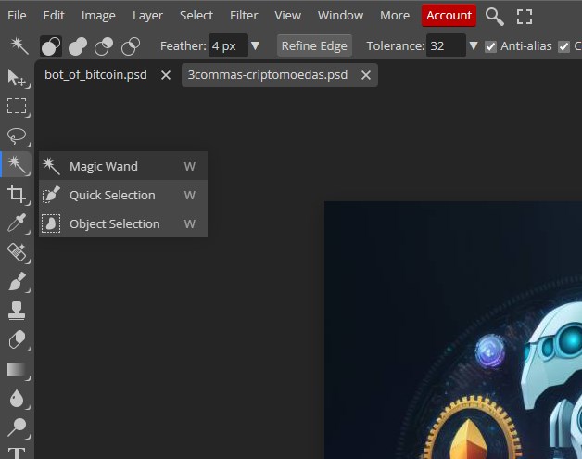Open the File menu
Screen dimensions: 582x459
(17, 15)
